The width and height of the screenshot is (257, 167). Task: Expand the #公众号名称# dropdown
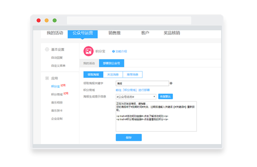pyautogui.click(x=136, y=97)
